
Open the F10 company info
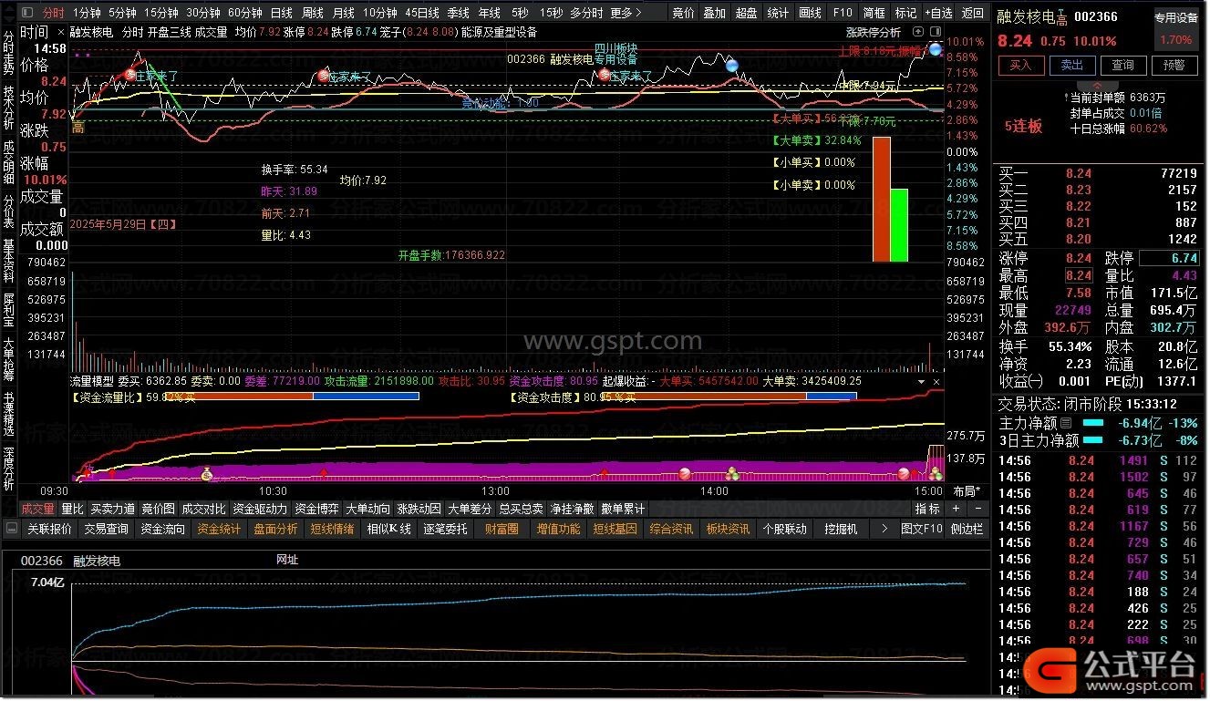(843, 13)
